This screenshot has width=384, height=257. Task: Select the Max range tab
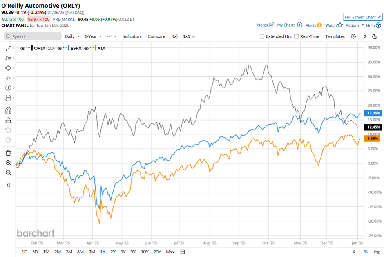click(170, 252)
